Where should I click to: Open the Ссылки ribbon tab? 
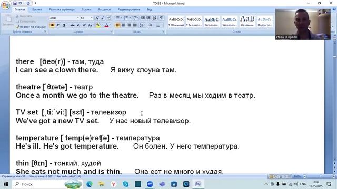86,9
